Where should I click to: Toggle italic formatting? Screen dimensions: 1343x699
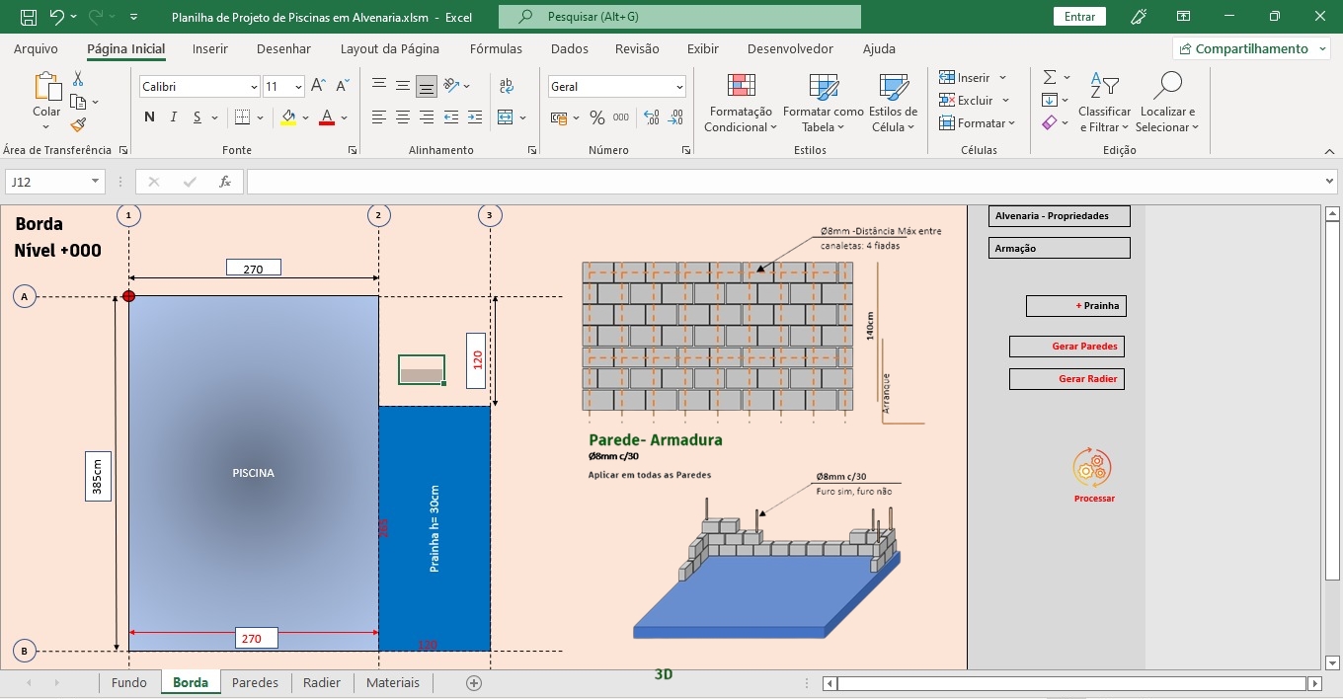pyautogui.click(x=174, y=117)
